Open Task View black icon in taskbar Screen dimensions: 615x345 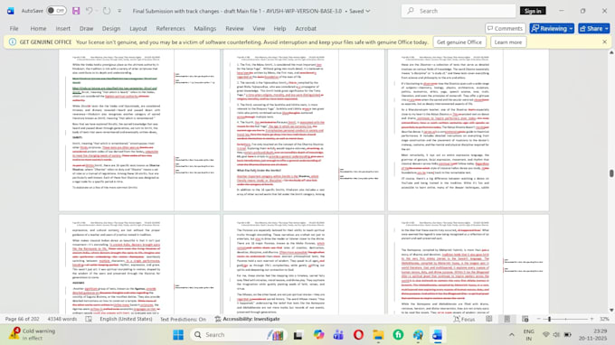[298, 335]
